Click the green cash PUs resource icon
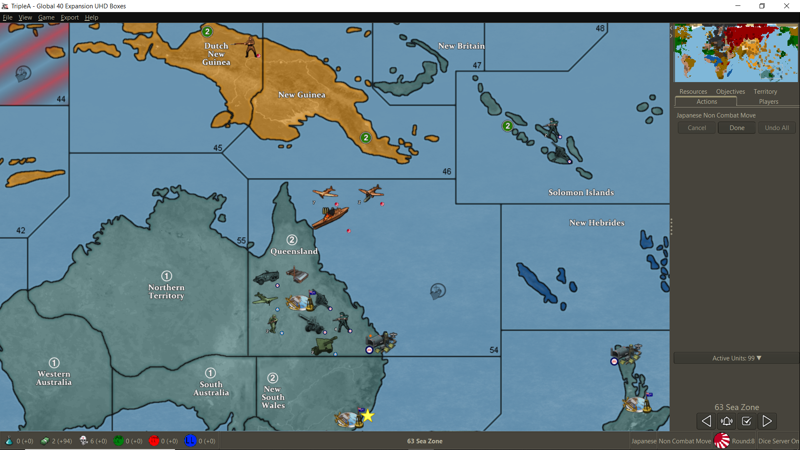Screen dimensions: 800x450 [x=45, y=441]
